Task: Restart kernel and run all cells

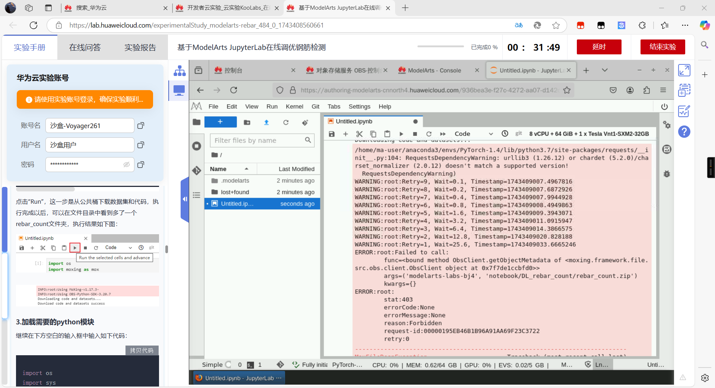Action: coord(443,134)
